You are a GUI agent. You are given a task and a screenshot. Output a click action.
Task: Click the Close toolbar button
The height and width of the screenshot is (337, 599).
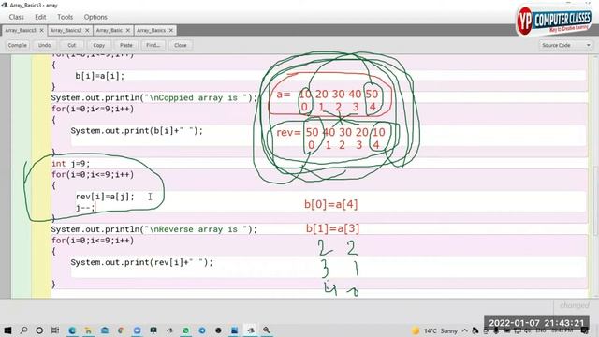click(181, 45)
